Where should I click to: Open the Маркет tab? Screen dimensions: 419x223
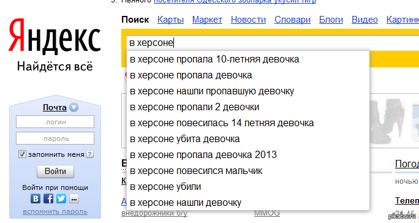click(x=207, y=20)
